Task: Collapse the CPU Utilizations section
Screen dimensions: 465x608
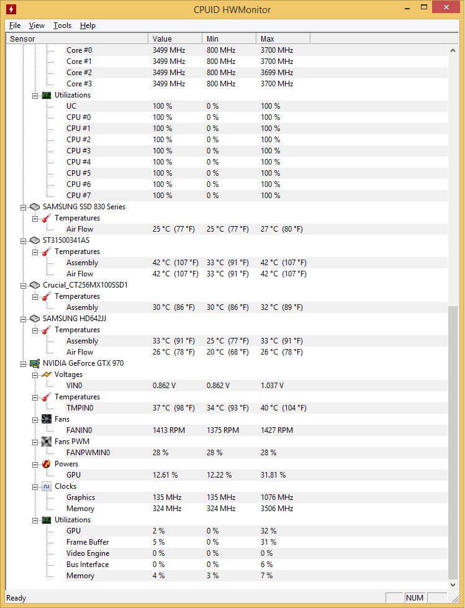Action: click(35, 96)
